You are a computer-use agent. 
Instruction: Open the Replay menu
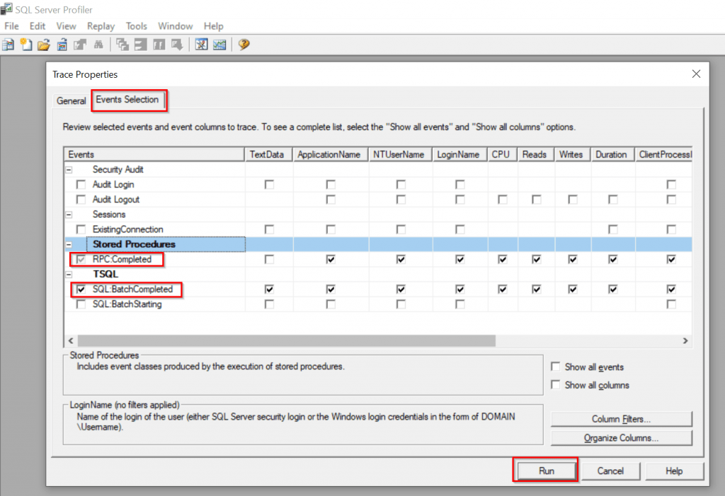pos(101,25)
